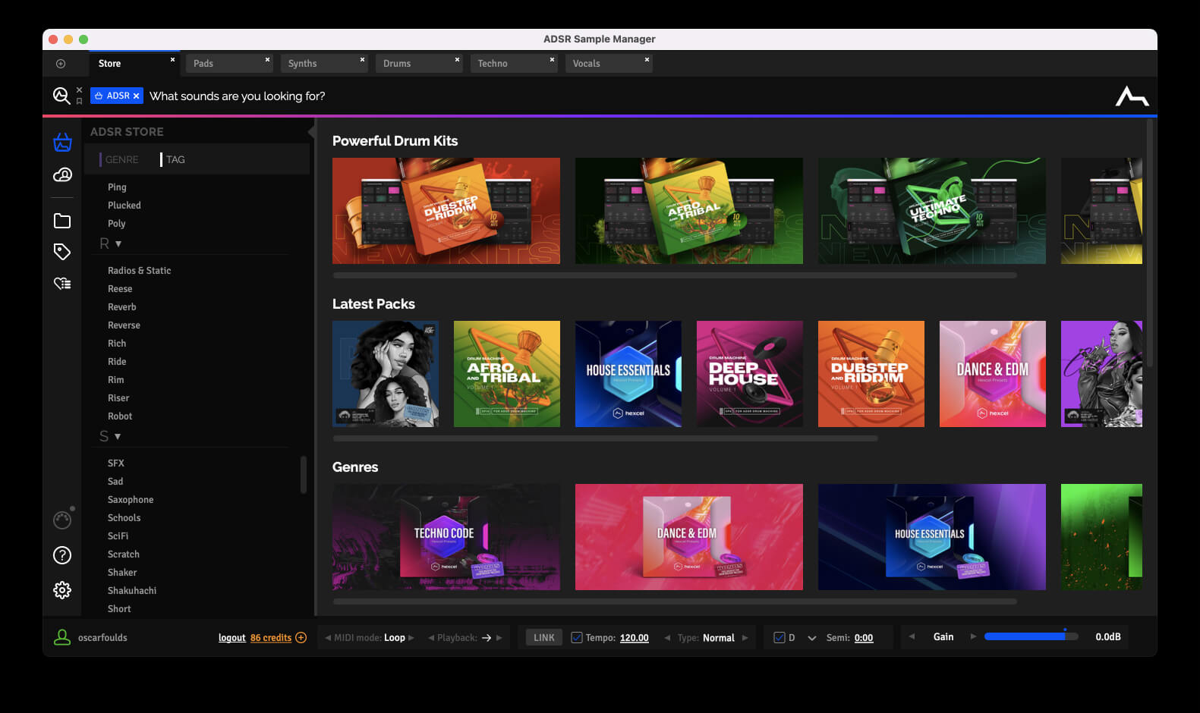
Task: Collapse the ADSR Store side panel arrow
Action: 311,131
